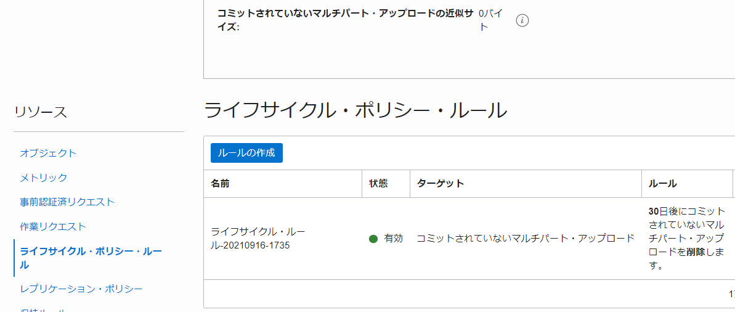Click the 0バイト size value

pos(491,20)
